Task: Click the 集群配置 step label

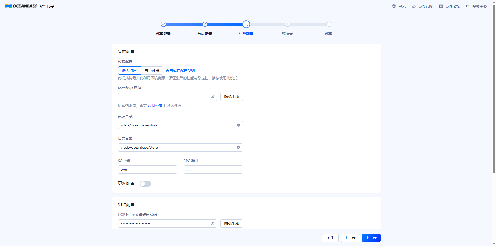Action: [246, 34]
